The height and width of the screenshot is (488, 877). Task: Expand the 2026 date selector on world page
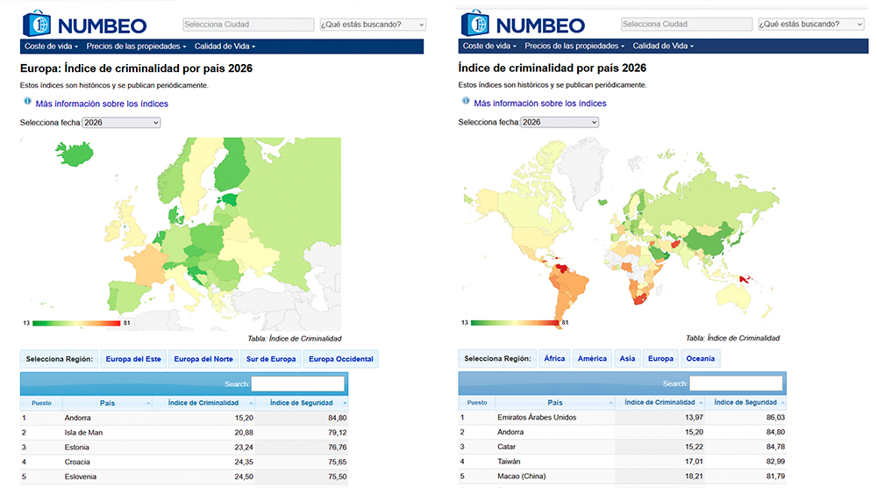[x=560, y=123]
